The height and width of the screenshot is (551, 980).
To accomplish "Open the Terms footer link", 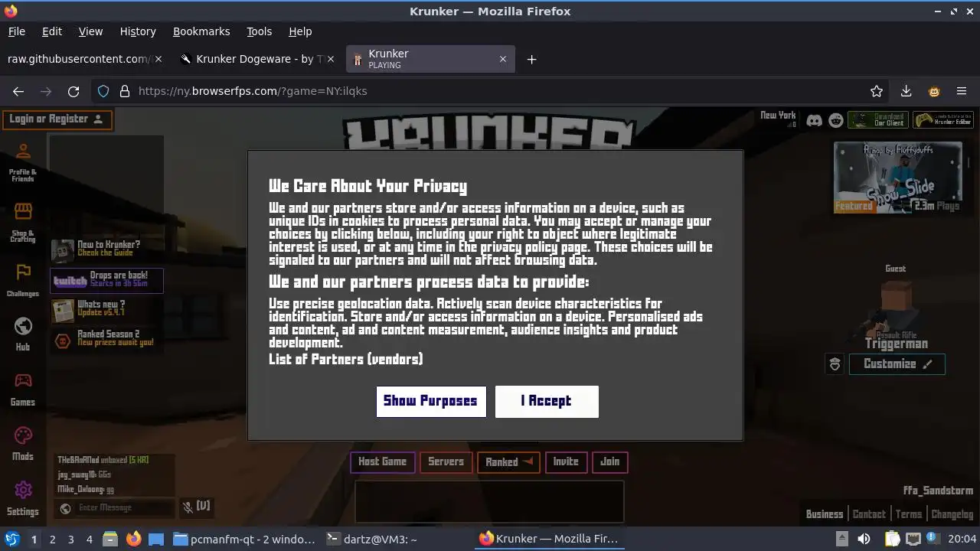I will 909,514.
